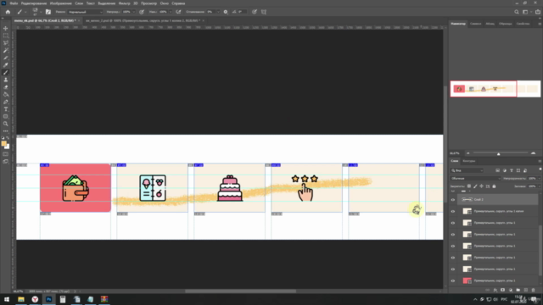The width and height of the screenshot is (543, 305).
Task: Expand the layer filter type dropdown
Action: click(x=467, y=170)
